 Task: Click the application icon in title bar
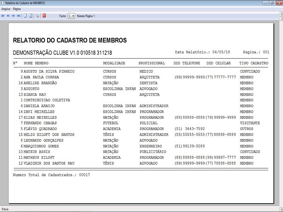coord(2,3)
